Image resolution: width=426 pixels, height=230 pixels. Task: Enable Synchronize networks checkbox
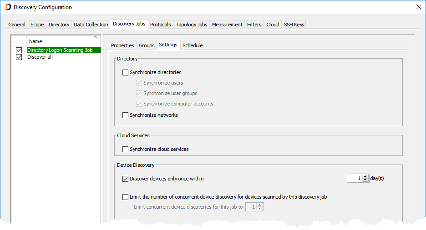pos(126,115)
